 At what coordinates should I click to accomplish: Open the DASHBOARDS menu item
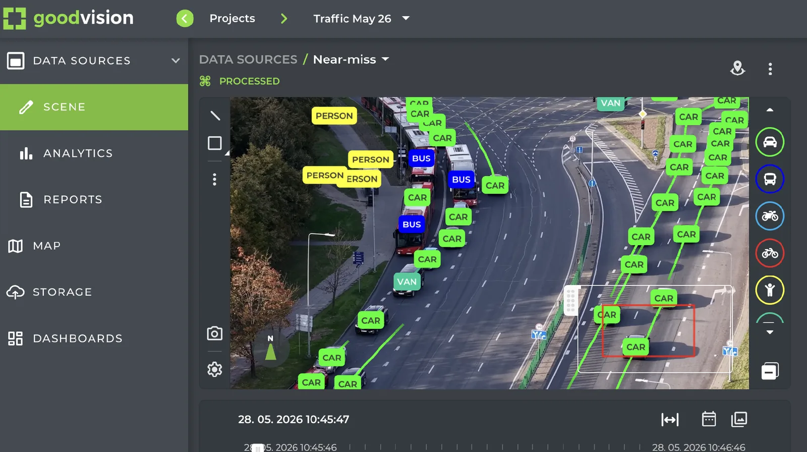[x=94, y=338]
